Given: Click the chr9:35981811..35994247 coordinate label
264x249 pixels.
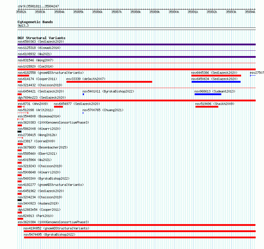Looking at the screenshot, I should 38,6.
